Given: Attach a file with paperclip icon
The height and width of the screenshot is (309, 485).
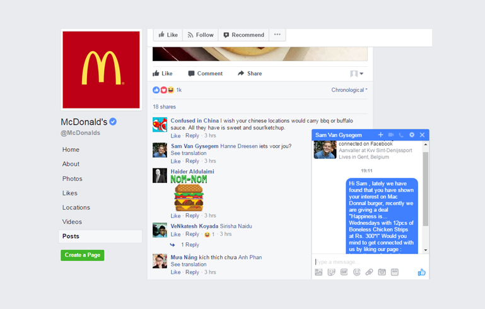Looking at the screenshot, I should [369, 272].
